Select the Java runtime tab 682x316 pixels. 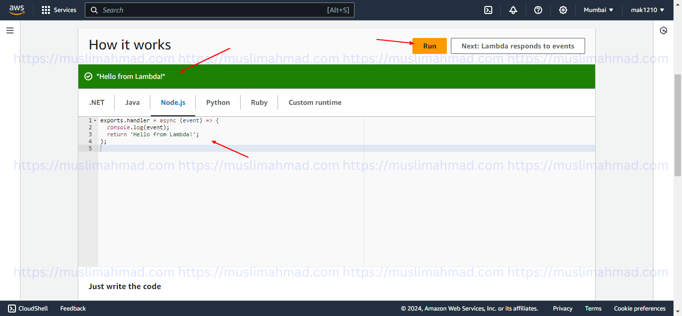[x=132, y=102]
